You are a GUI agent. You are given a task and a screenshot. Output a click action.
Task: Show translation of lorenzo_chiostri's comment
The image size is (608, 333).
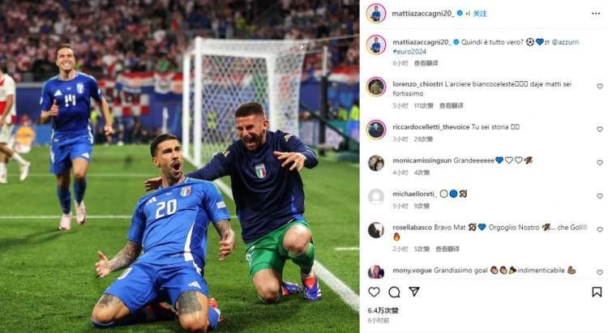452,105
